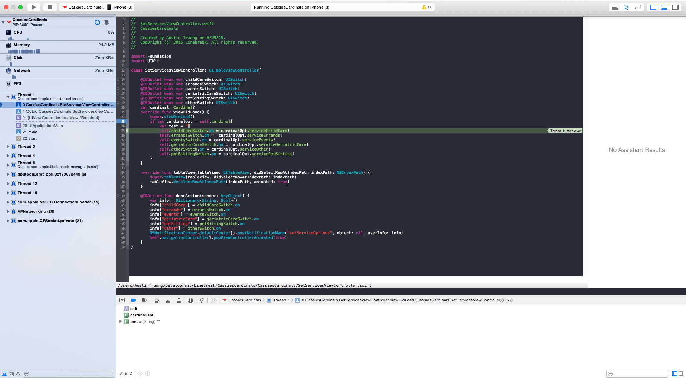Select frame 20 UIApplicationMain
This screenshot has height=378, width=686.
pos(40,126)
